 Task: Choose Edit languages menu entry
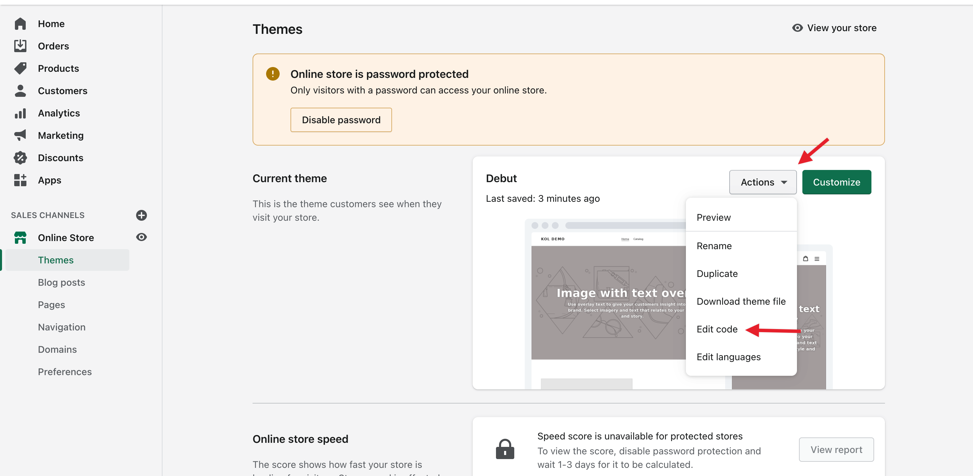741,357
